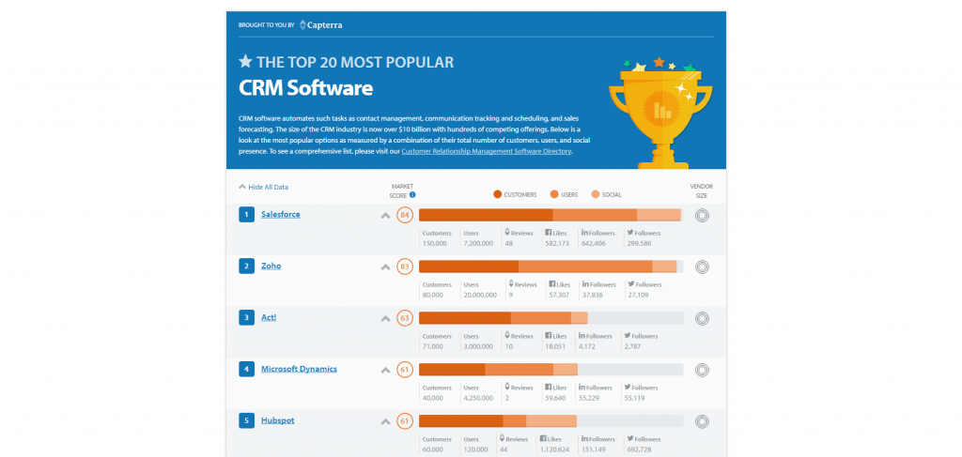This screenshot has width=962, height=457.
Task: Click the Salesforce Facebook Likes icon
Action: [549, 233]
